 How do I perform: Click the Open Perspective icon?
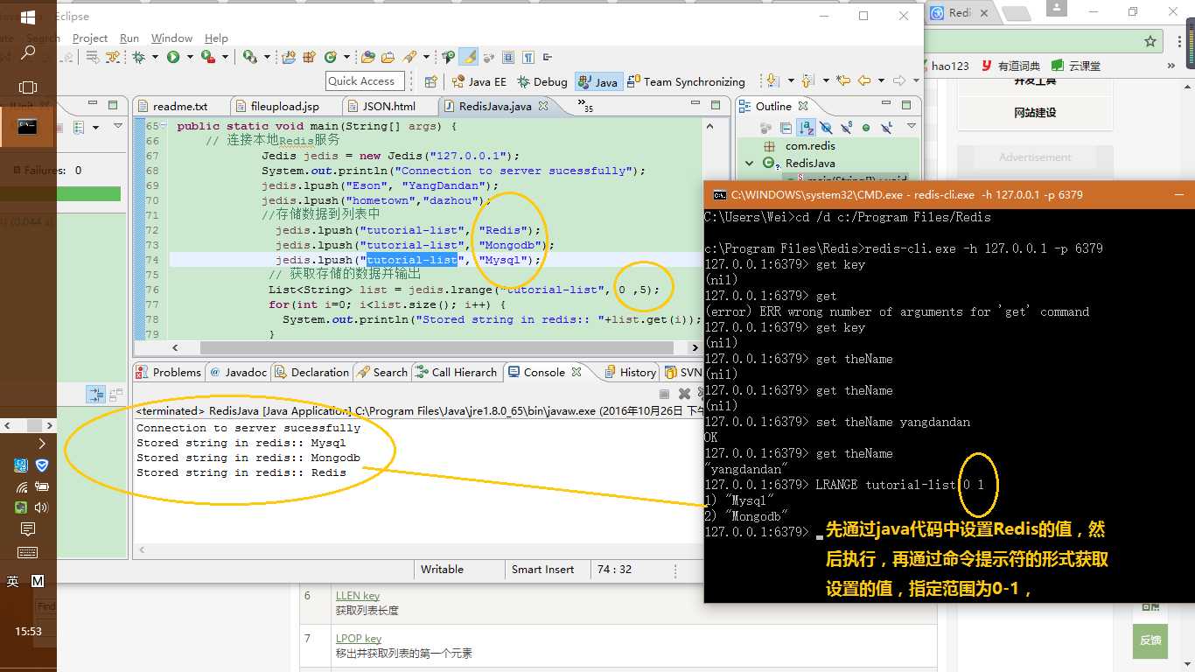click(430, 81)
